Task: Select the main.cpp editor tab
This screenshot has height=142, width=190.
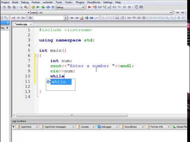Action: [21, 24]
